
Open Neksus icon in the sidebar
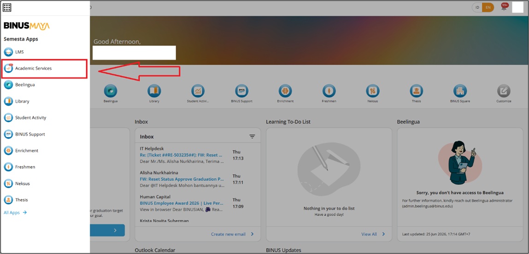[x=8, y=183]
